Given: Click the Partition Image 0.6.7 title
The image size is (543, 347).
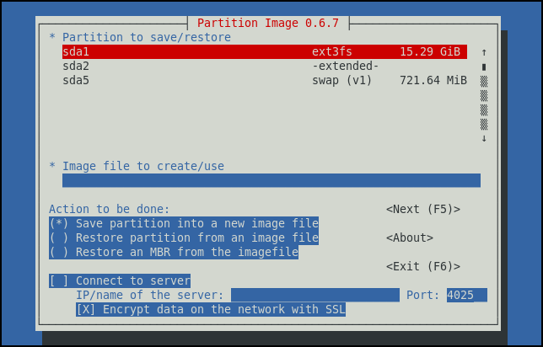Looking at the screenshot, I should click(x=268, y=23).
